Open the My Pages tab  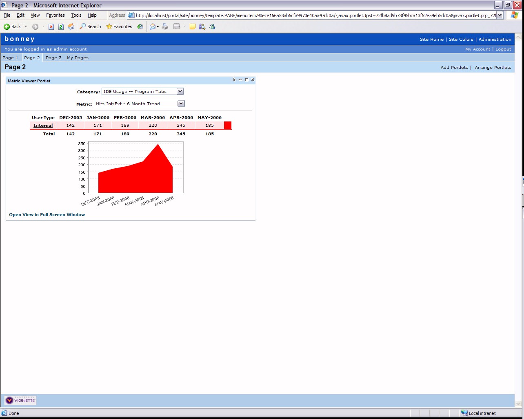(78, 58)
